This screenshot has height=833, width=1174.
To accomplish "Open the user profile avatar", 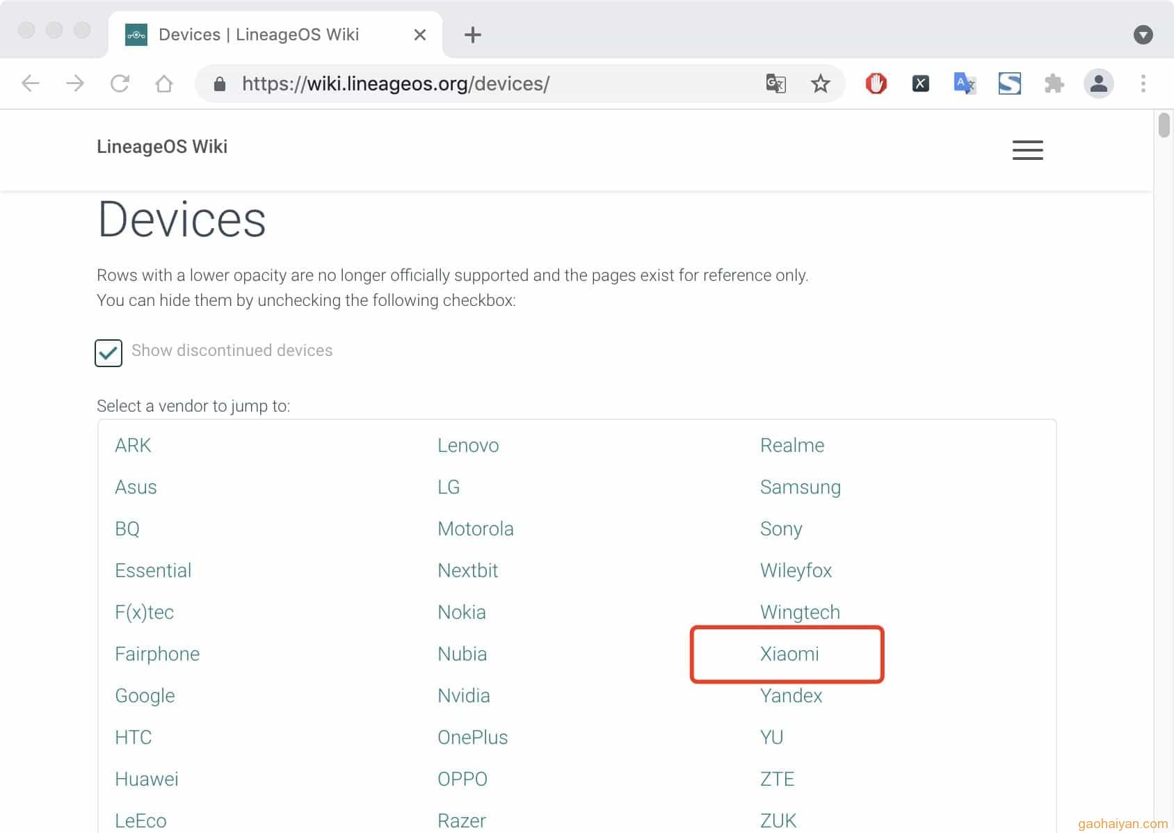I will (1099, 83).
